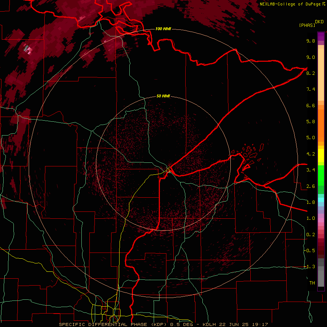This screenshot has width=327, height=327.
Task: Click the -0.5 scale value
Action: 309,251
